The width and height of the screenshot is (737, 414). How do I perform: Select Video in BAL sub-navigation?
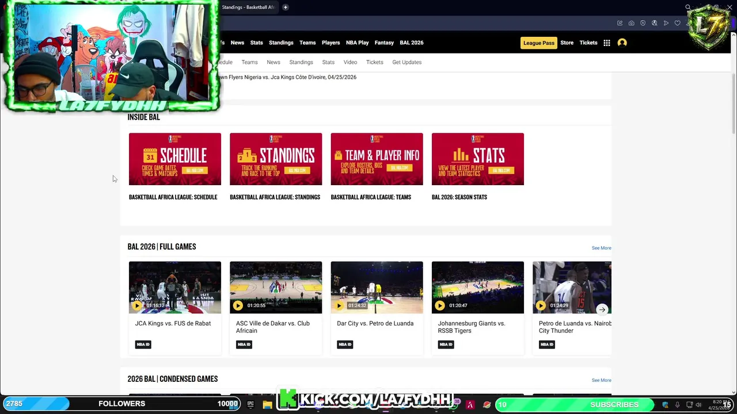tap(350, 62)
